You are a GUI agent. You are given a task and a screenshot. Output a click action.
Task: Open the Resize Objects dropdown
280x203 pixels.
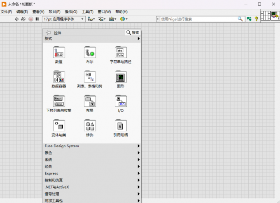click(x=113, y=19)
